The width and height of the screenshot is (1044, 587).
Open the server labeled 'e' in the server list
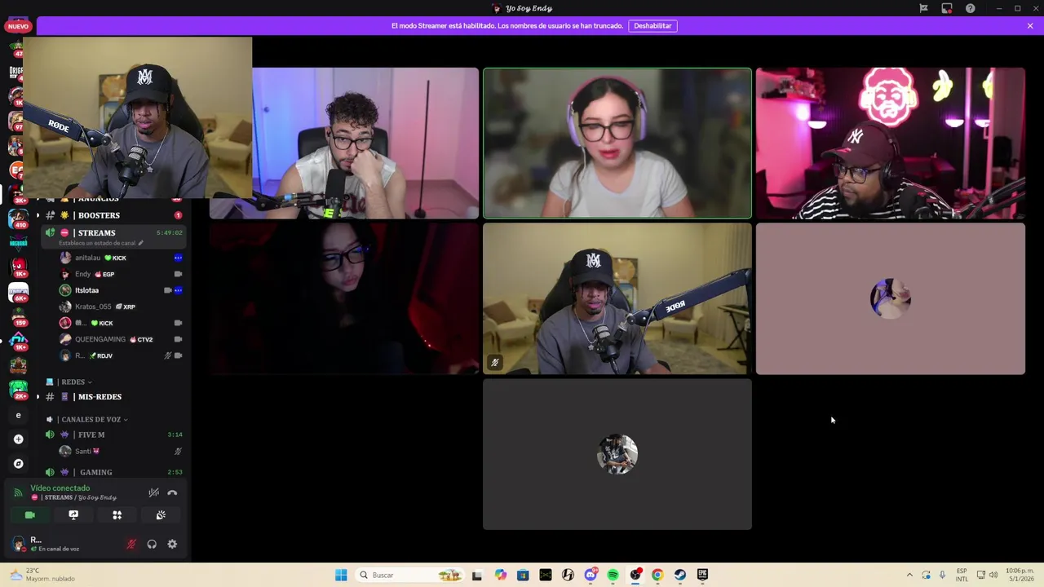pyautogui.click(x=18, y=415)
